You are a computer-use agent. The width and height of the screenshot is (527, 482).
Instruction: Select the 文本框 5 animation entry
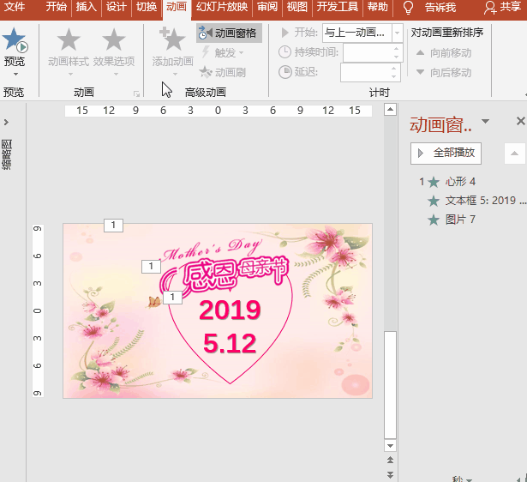click(480, 201)
